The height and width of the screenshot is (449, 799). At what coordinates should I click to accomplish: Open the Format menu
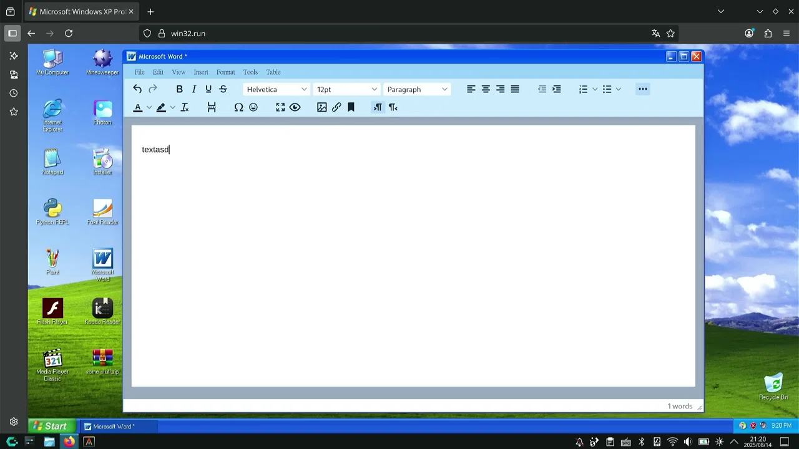pos(226,72)
